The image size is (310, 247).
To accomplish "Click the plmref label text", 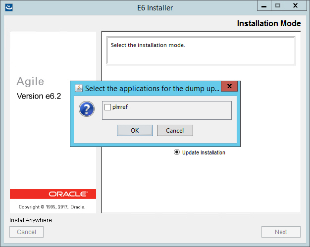I will [120, 107].
